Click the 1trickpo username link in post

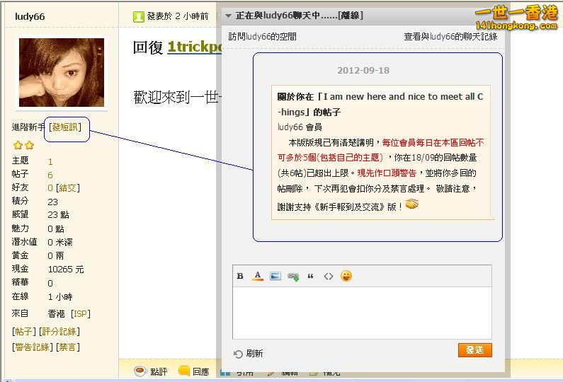[194, 47]
